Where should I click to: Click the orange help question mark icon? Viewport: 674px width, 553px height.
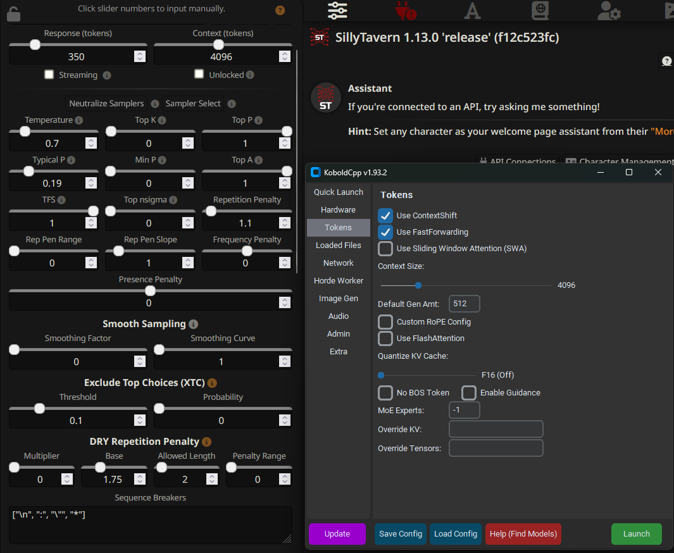click(280, 10)
